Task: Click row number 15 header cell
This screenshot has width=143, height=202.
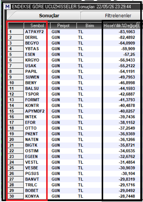Action: [16, 111]
